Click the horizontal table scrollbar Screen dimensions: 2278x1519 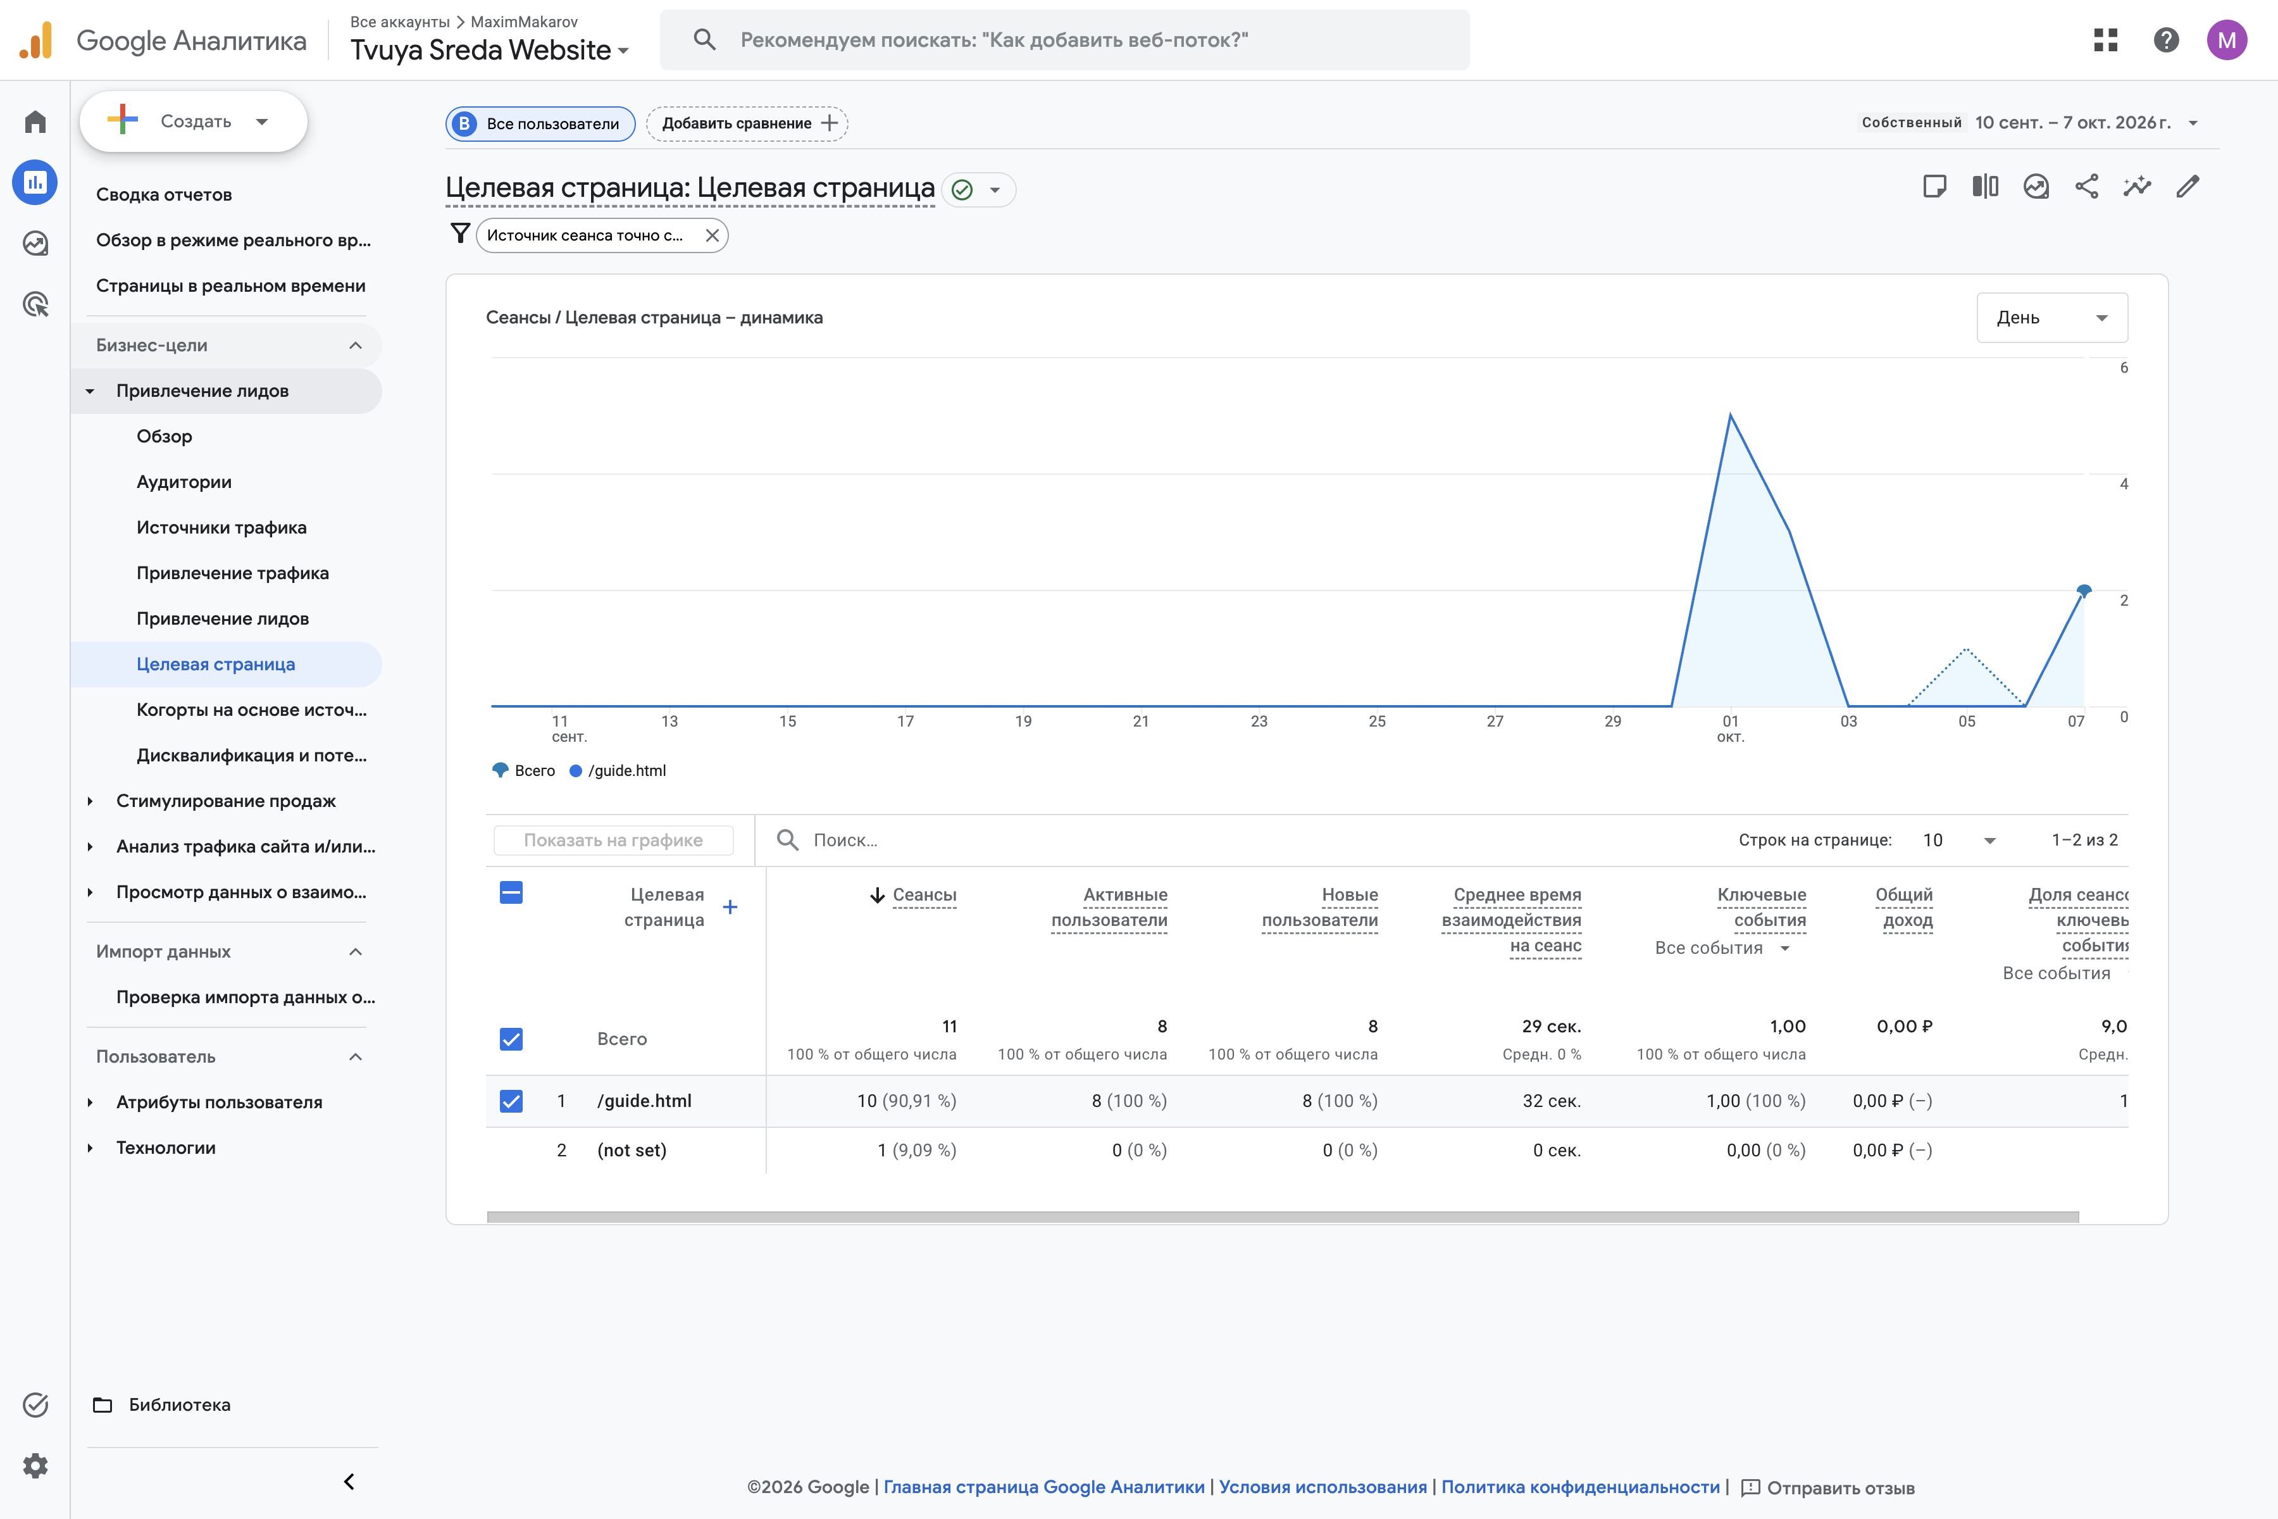click(x=1283, y=1216)
